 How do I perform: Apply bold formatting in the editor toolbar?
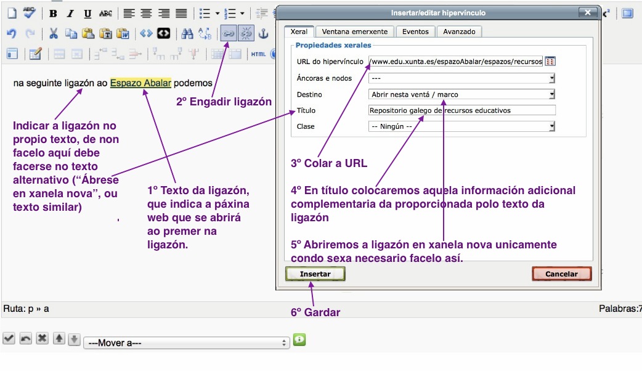(x=54, y=12)
